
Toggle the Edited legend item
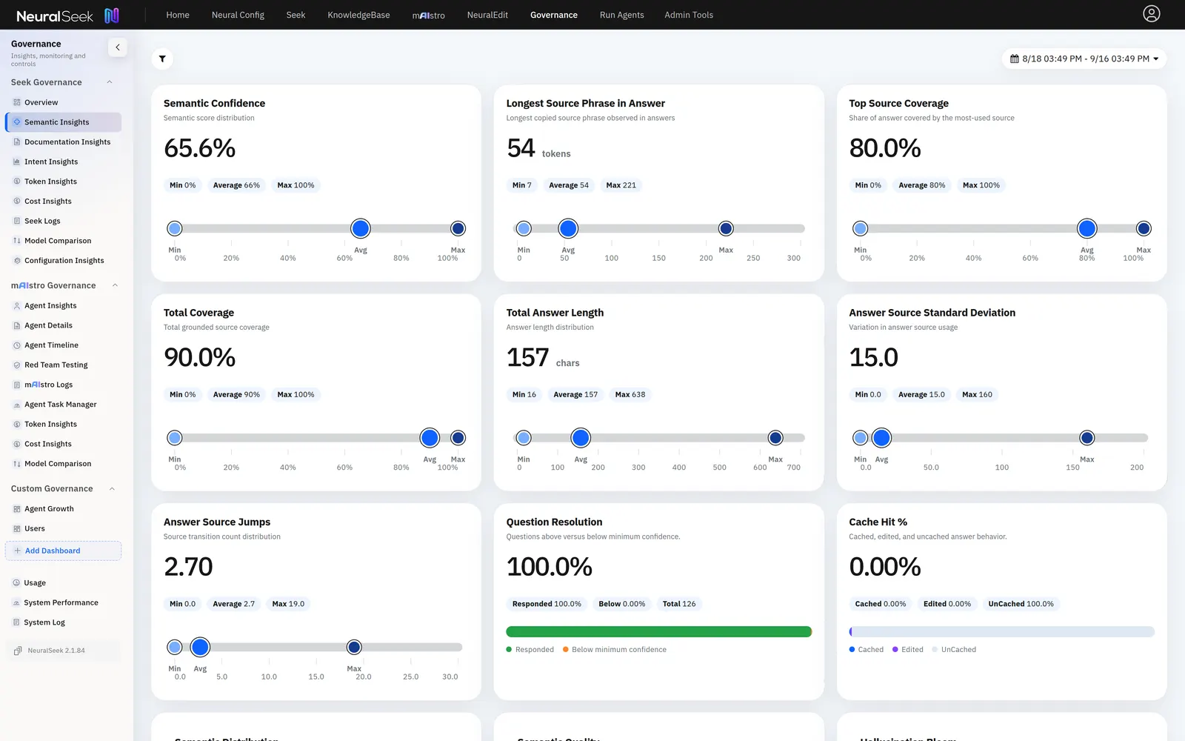908,650
